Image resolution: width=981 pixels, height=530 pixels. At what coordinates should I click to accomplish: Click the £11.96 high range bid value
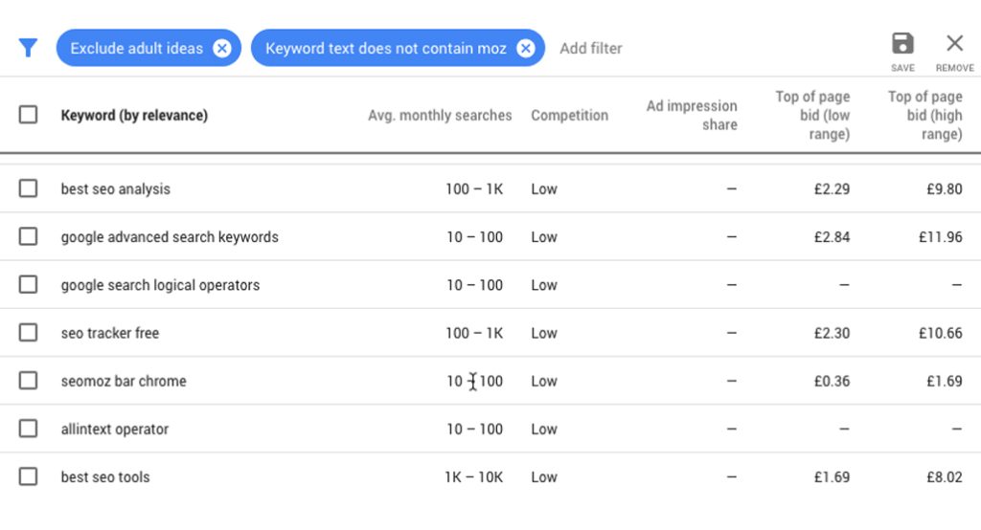click(941, 237)
